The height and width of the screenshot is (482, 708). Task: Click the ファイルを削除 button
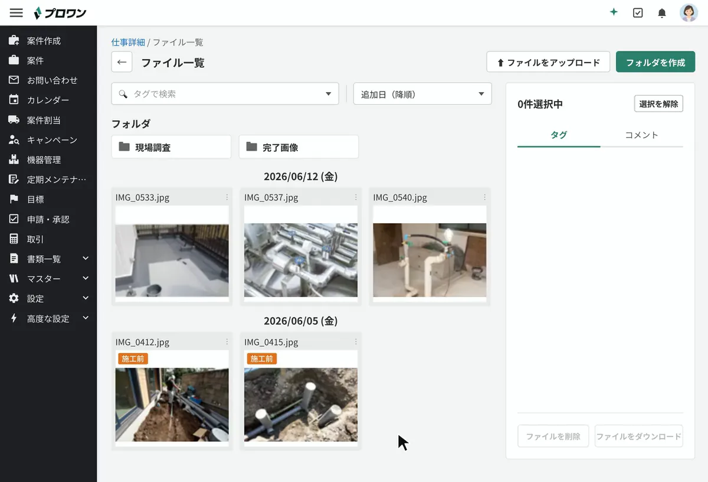[x=553, y=436]
